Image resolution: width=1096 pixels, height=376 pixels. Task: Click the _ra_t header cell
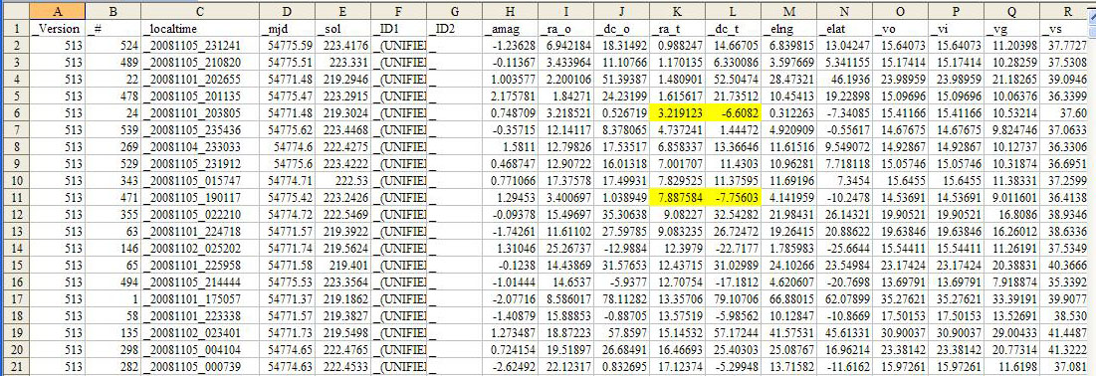[x=678, y=29]
